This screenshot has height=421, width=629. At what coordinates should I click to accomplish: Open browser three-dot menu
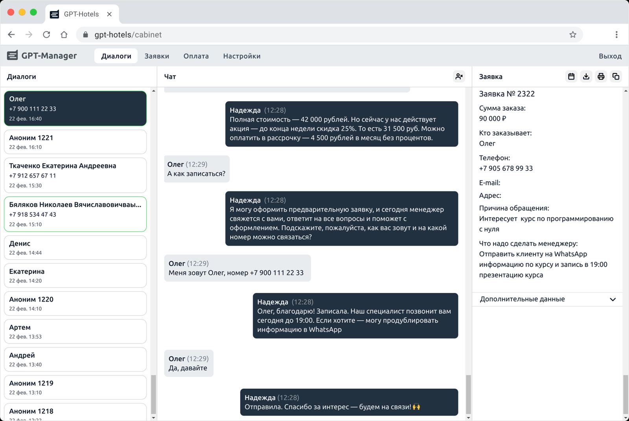[616, 35]
